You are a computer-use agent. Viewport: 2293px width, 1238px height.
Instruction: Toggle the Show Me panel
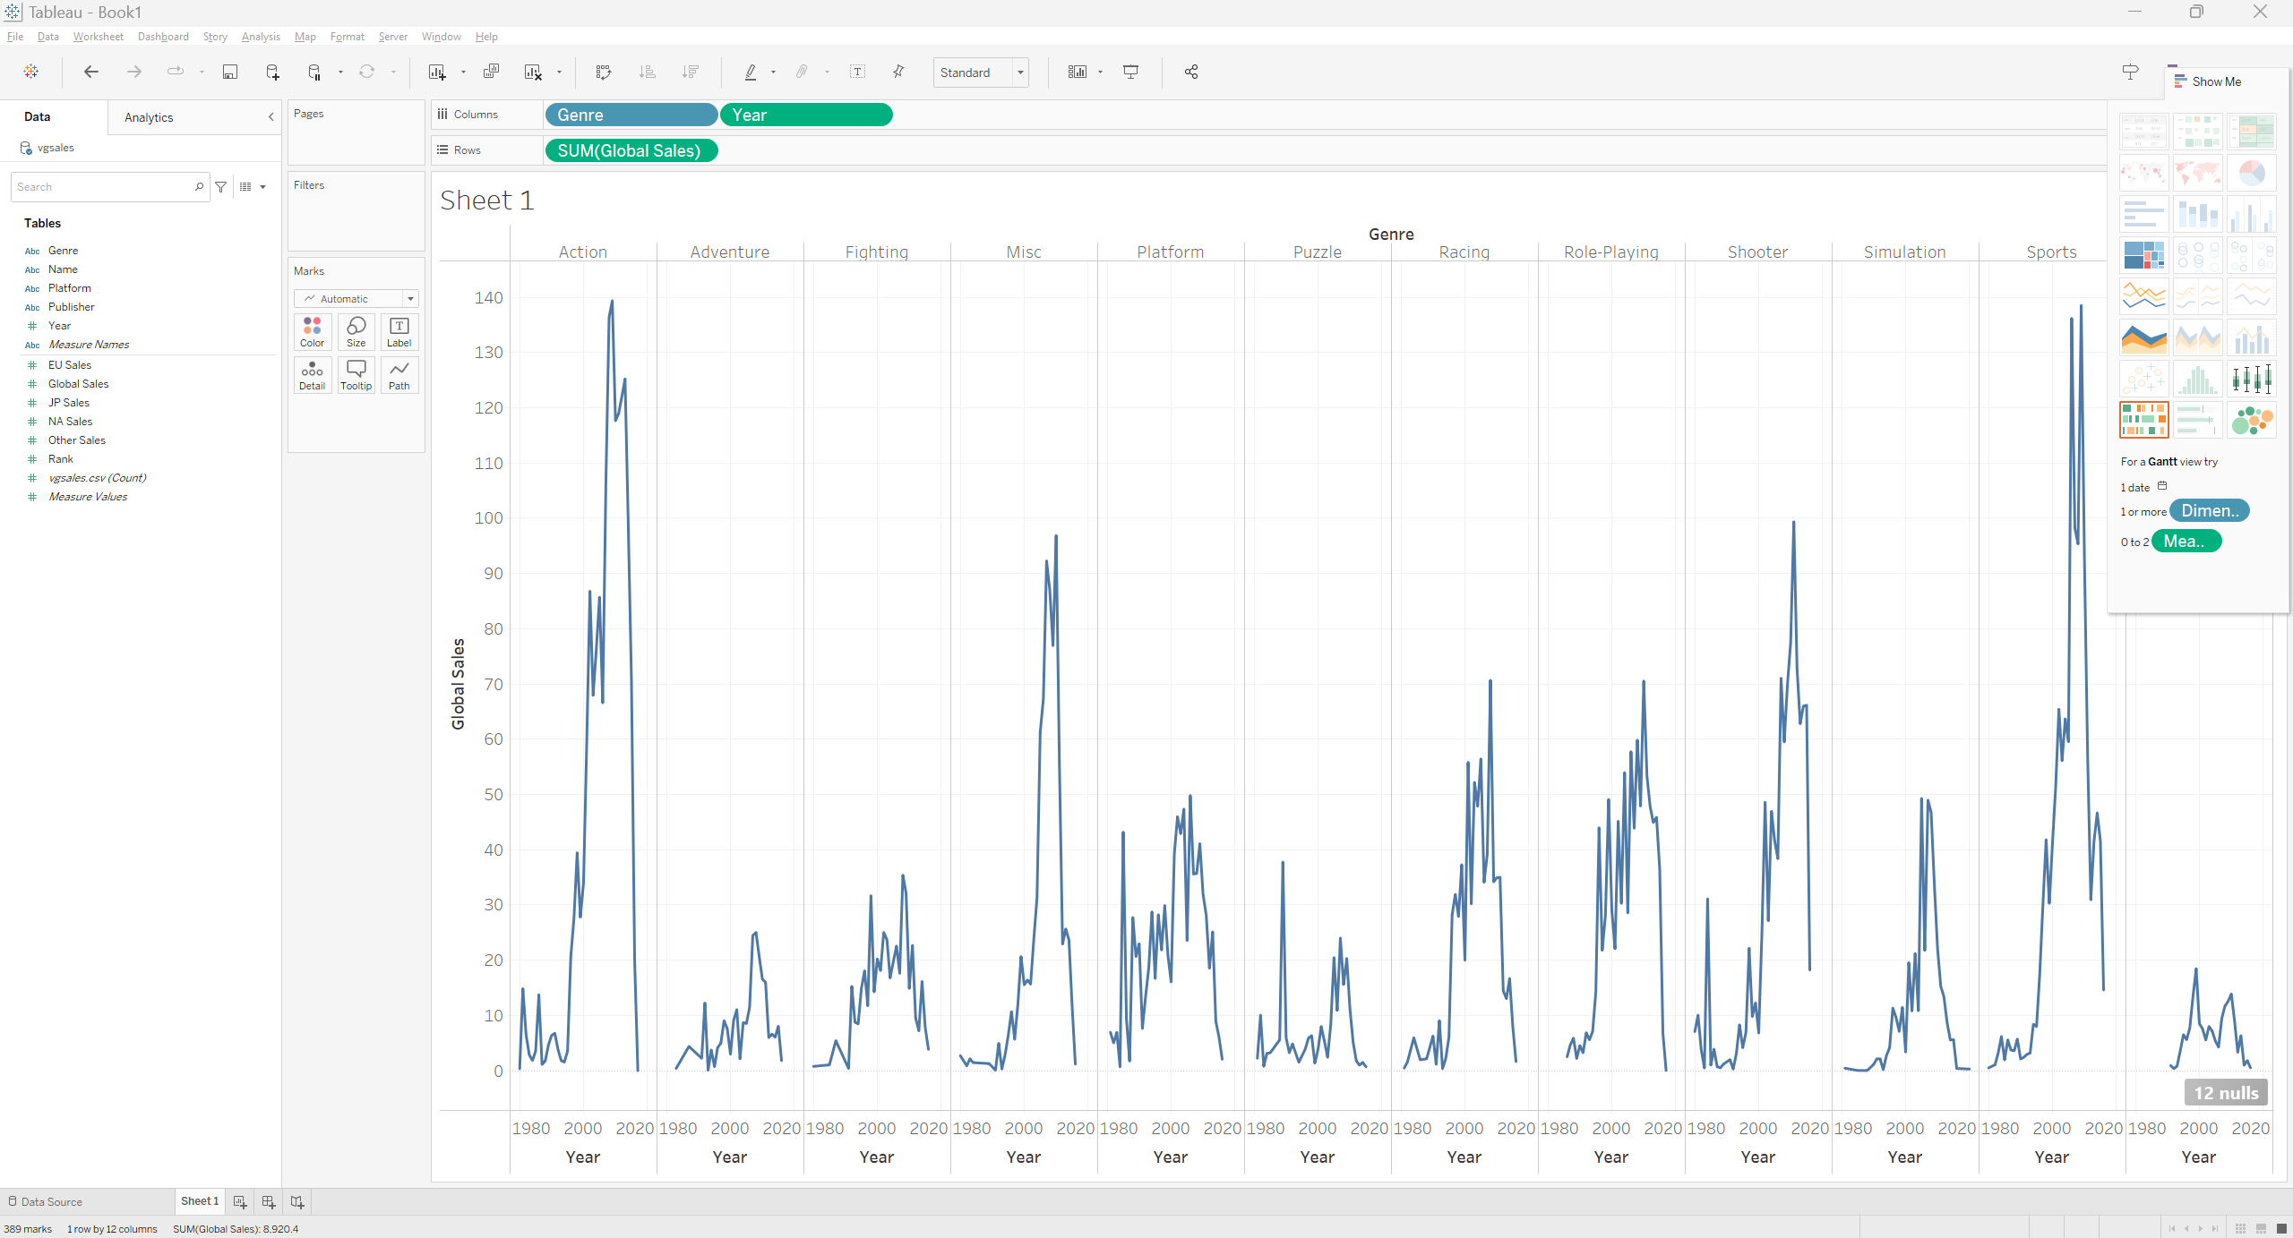click(2209, 81)
